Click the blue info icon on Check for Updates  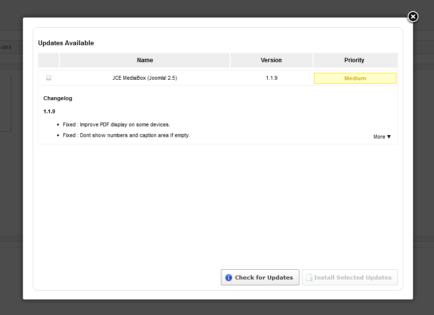(x=228, y=278)
